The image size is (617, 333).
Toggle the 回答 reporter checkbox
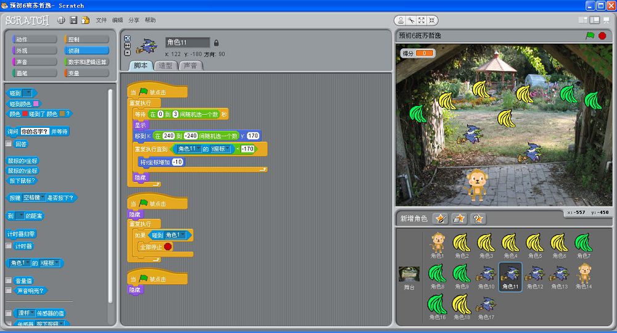tap(9, 144)
